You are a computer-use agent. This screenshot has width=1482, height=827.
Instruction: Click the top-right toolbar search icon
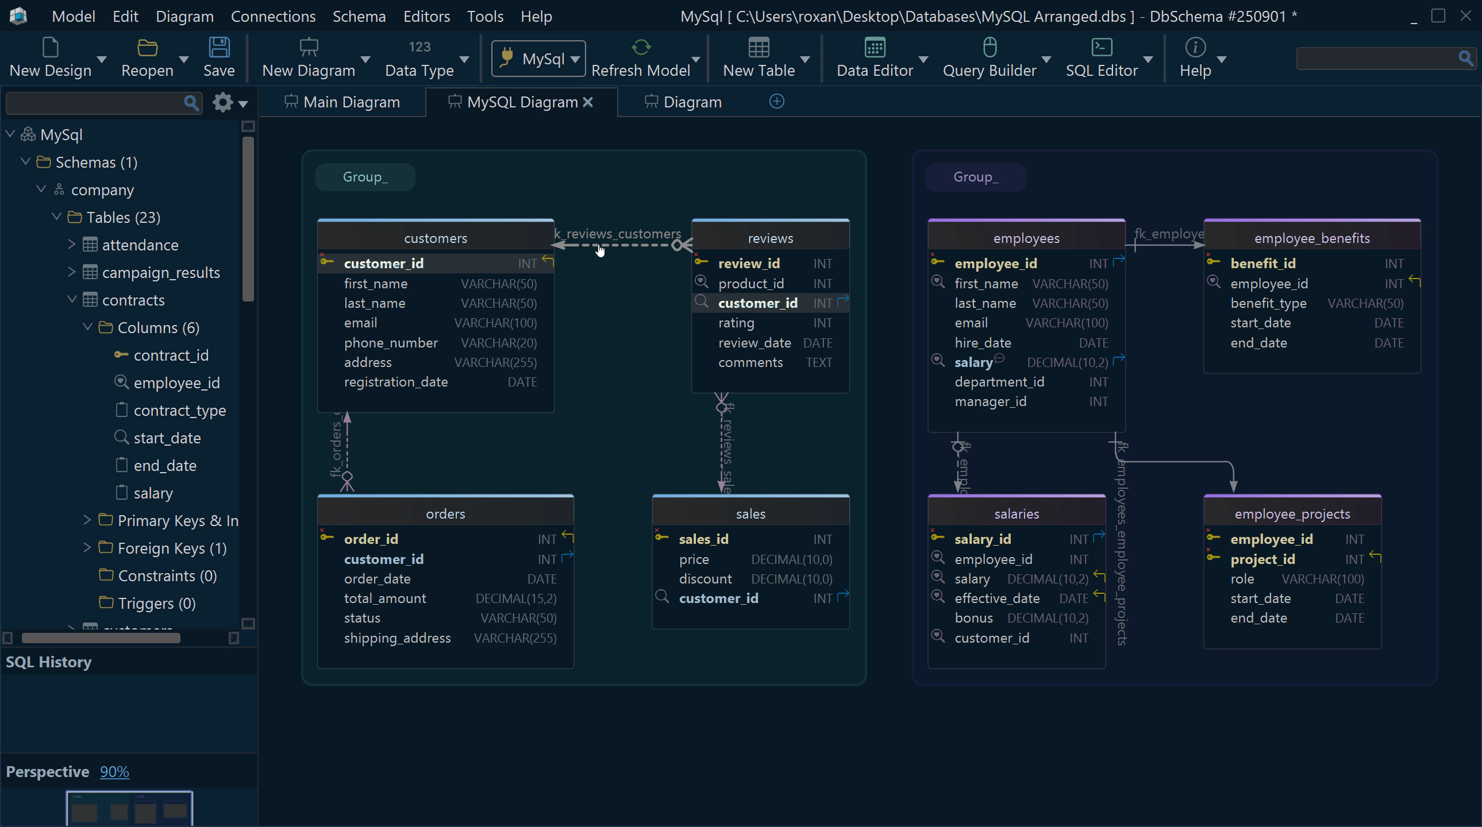click(1466, 58)
